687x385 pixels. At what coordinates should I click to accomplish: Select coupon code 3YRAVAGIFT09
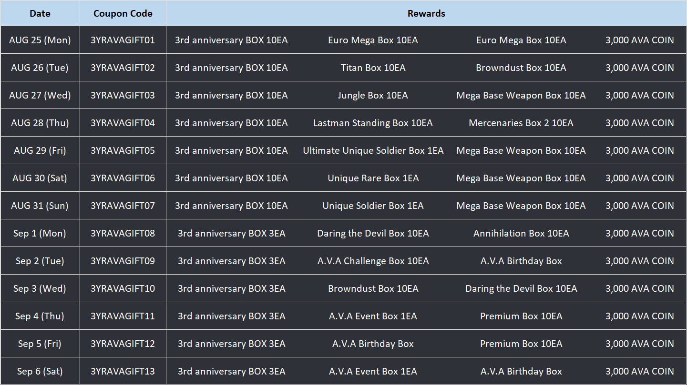point(123,261)
